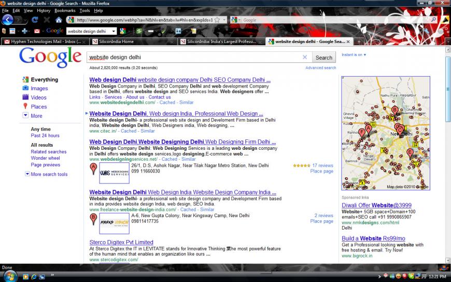Click the magnifier icon in Firefox search box

pos(433,20)
